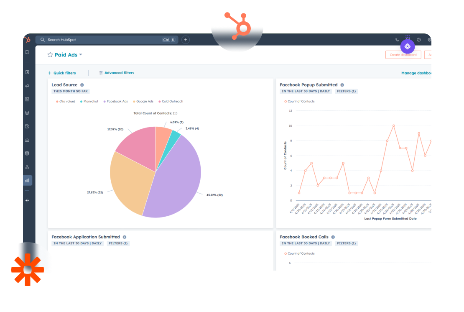Open the CRM contacts sidebar icon

27,72
